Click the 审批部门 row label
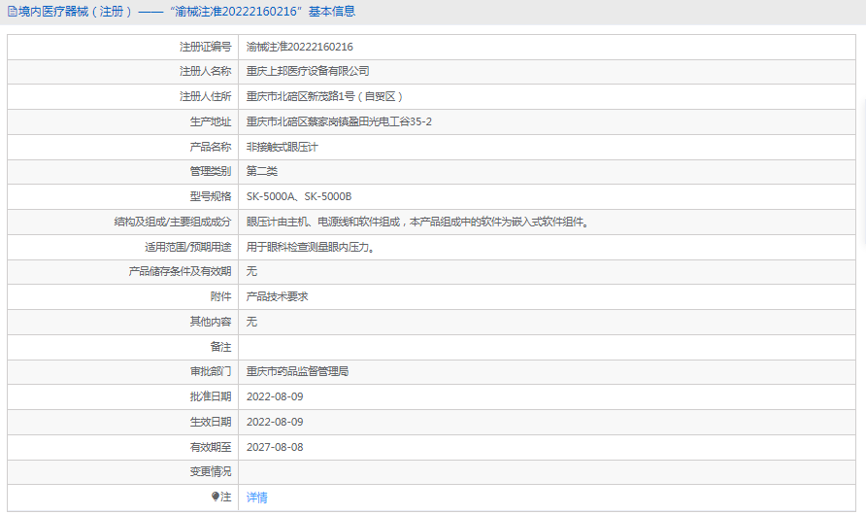The image size is (866, 515). point(211,371)
